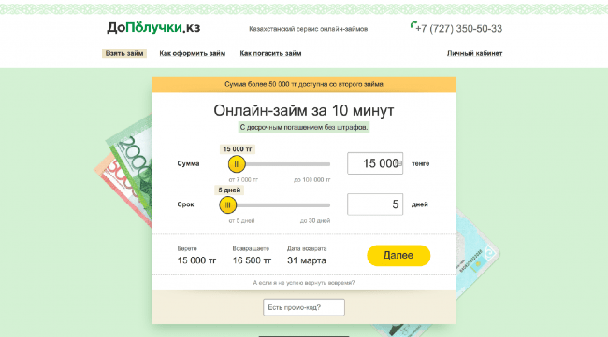Click the '16 500 тг' return amount
Viewport: 608px width, 337px height.
pos(252,260)
